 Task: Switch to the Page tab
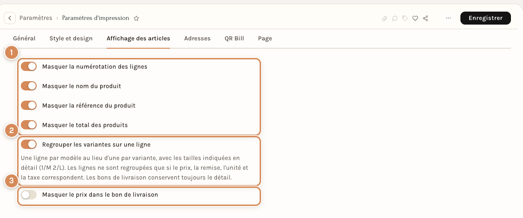(x=265, y=38)
